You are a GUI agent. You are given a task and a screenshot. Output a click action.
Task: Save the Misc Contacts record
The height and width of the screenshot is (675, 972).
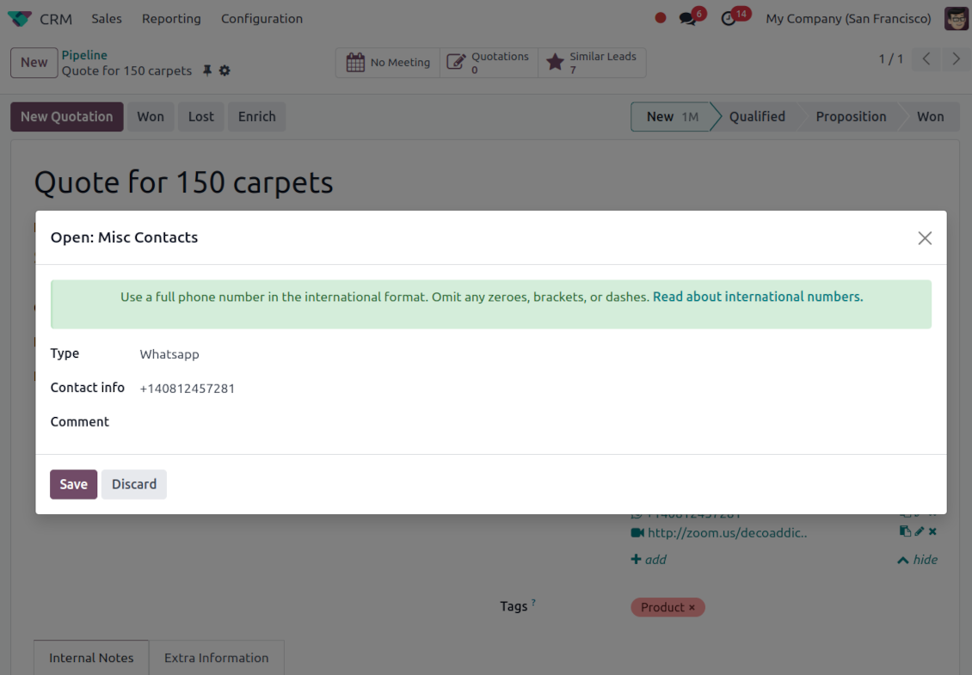click(73, 484)
